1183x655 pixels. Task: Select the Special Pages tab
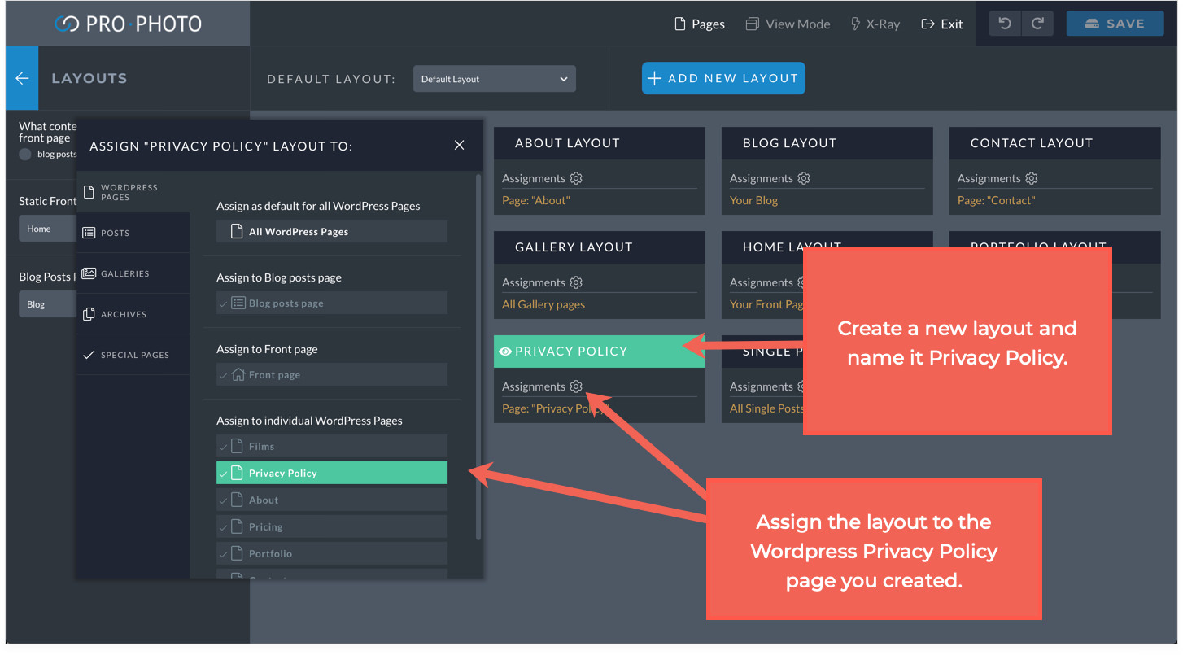[133, 355]
